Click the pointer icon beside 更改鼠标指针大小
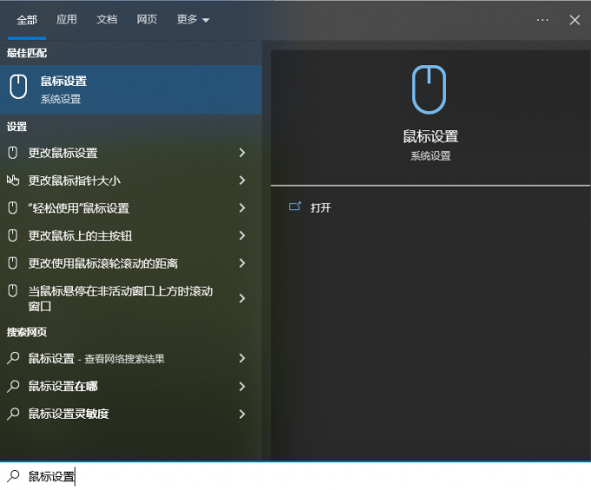Image resolution: width=591 pixels, height=490 pixels. click(13, 181)
